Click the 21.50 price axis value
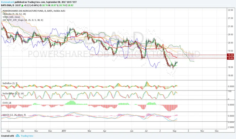This screenshot has width=236, height=139. click(x=230, y=18)
